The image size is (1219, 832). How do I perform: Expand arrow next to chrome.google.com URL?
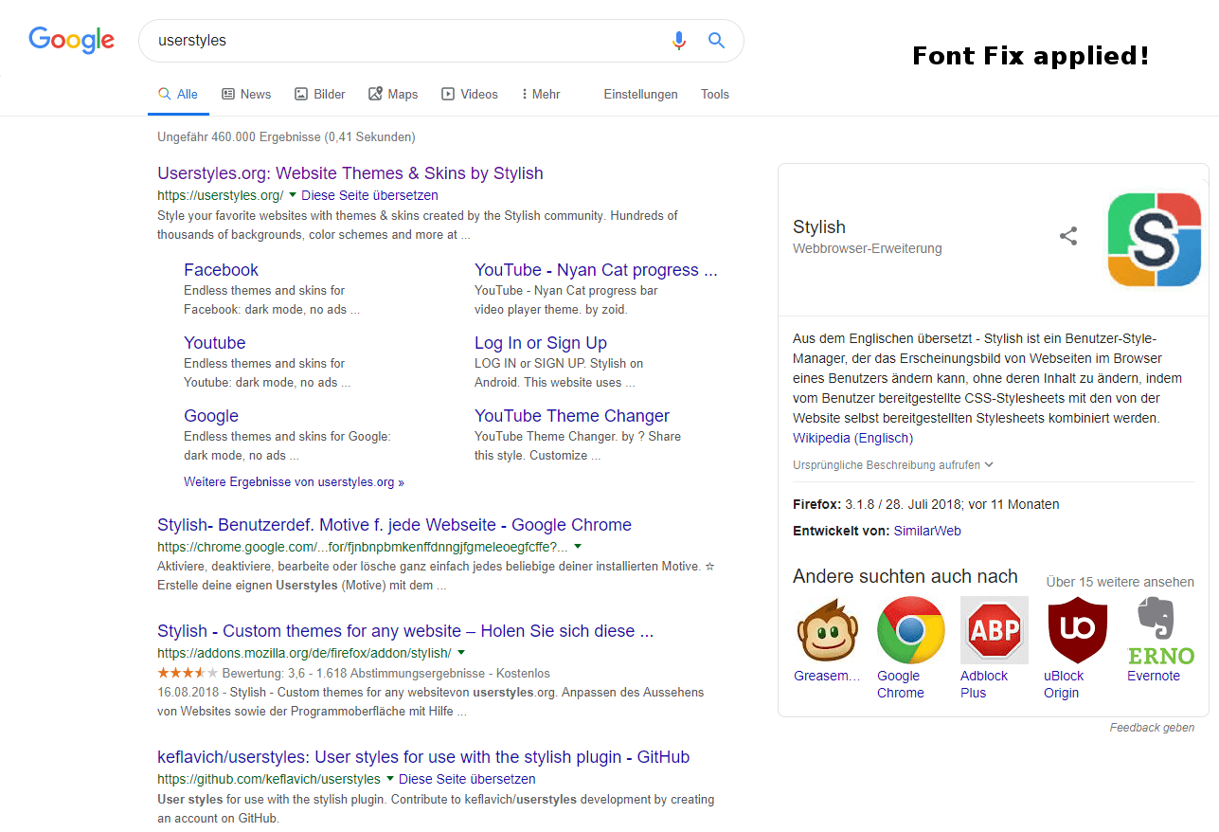pyautogui.click(x=578, y=547)
